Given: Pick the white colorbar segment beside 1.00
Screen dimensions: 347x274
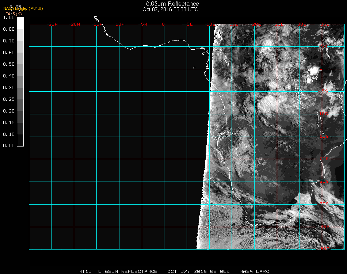Looking at the screenshot, I should tap(20, 23).
